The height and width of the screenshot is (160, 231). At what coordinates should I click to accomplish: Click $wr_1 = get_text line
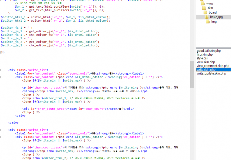pyautogui.click(x=60, y=7)
